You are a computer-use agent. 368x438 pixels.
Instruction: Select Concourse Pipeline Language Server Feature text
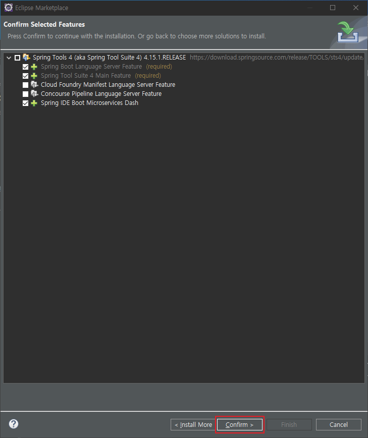(101, 93)
